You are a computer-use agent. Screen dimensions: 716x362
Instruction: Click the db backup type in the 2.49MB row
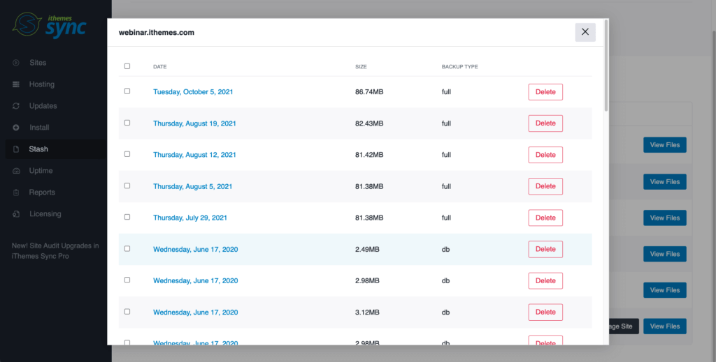(x=445, y=250)
